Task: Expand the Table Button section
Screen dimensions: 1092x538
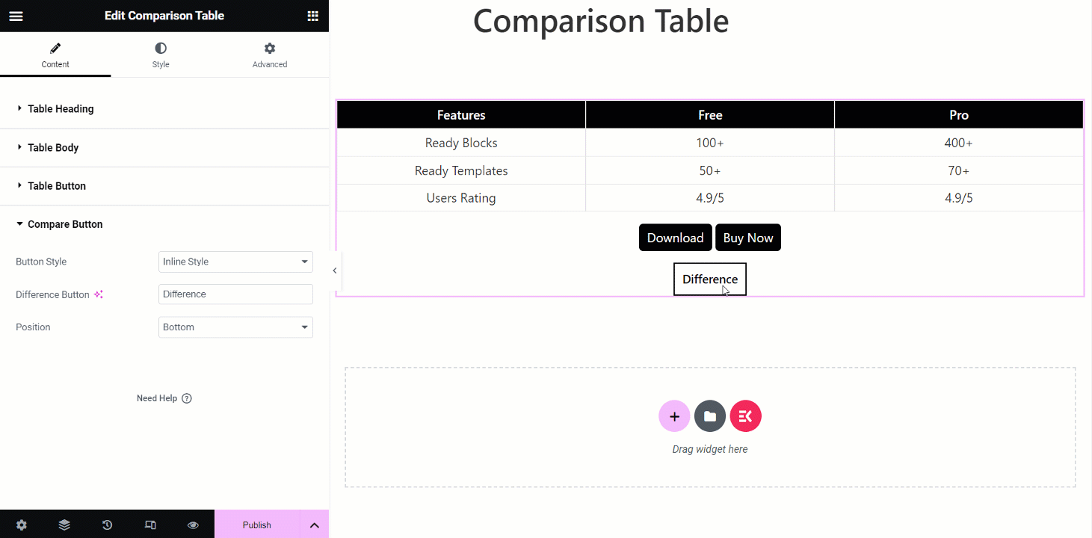Action: coord(164,186)
